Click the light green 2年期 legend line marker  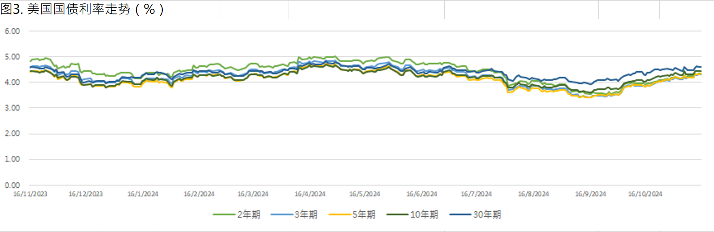click(x=224, y=214)
